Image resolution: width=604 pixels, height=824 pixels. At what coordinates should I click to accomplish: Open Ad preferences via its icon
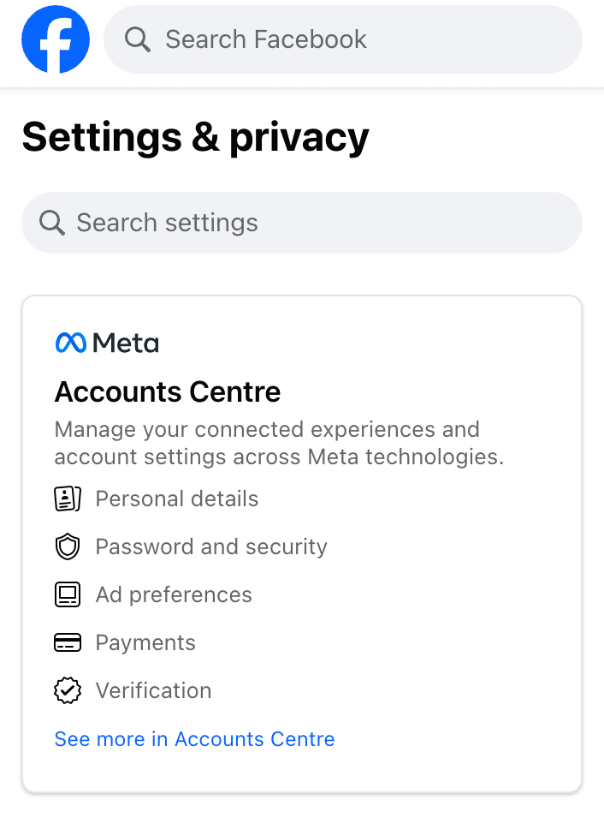67,594
